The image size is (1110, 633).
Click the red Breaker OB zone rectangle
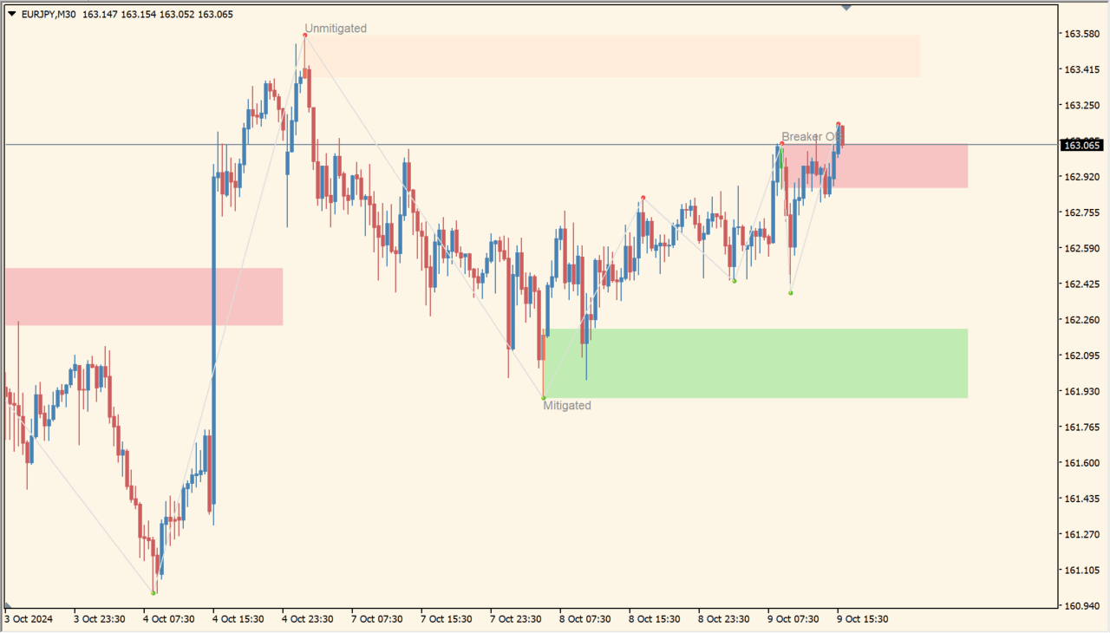click(902, 166)
